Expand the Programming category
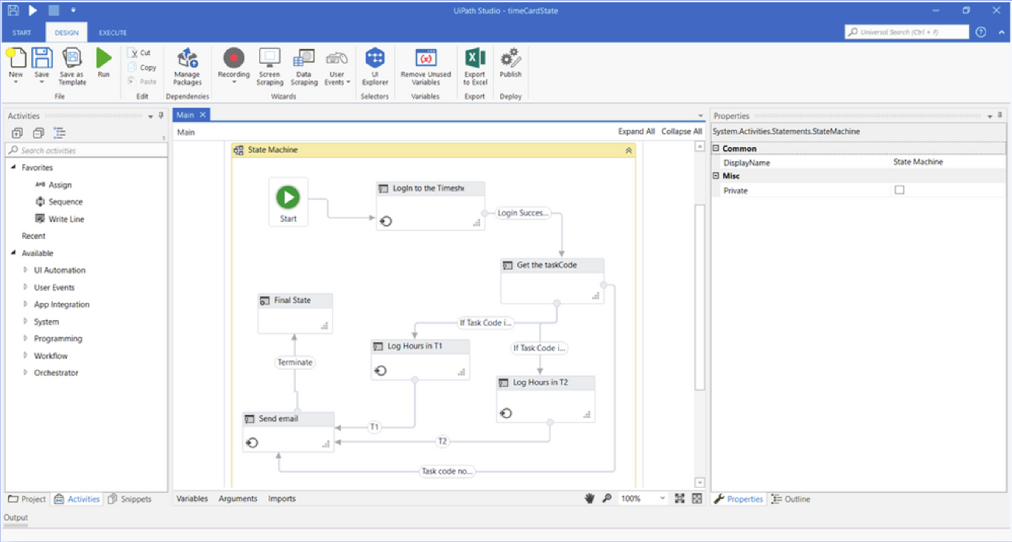This screenshot has width=1012, height=542. coord(25,339)
